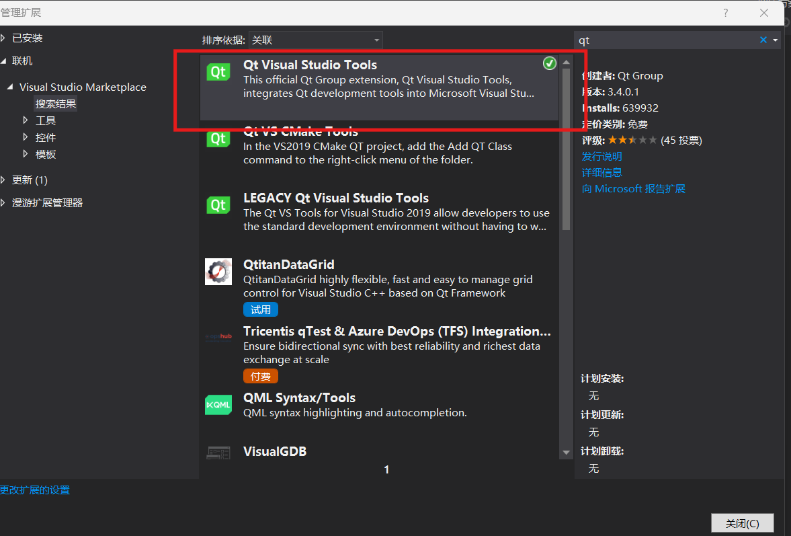Click the green installed checkmark badge
Screen dimensions: 791x536
(x=549, y=63)
